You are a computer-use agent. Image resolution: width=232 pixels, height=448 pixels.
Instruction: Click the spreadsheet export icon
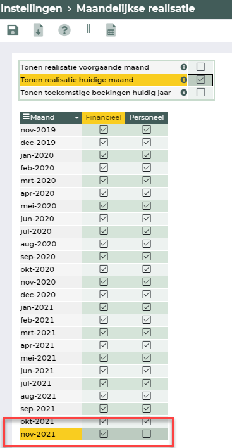tap(111, 30)
